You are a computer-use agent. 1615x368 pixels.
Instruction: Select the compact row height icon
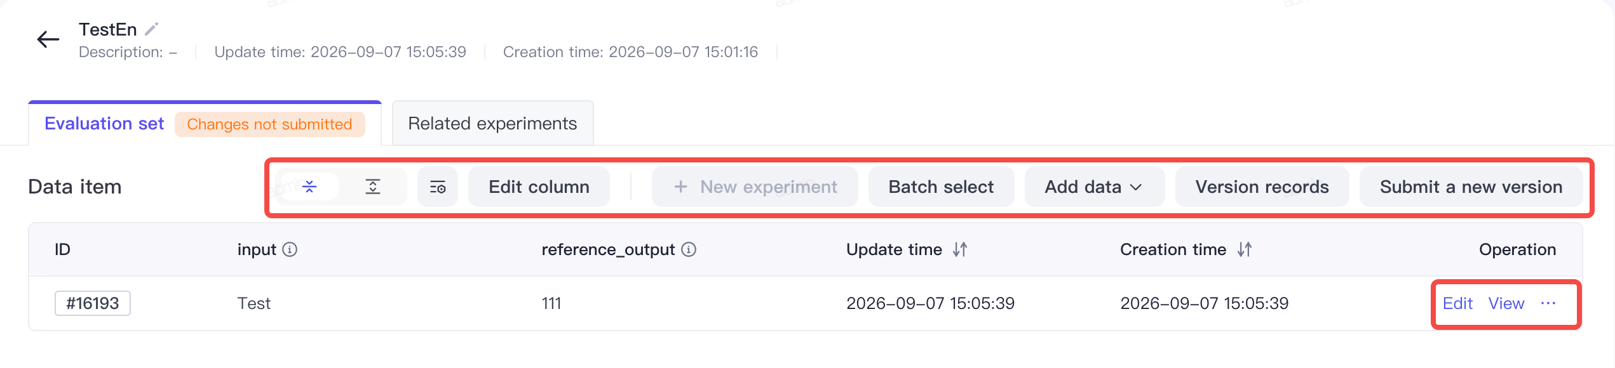(309, 187)
